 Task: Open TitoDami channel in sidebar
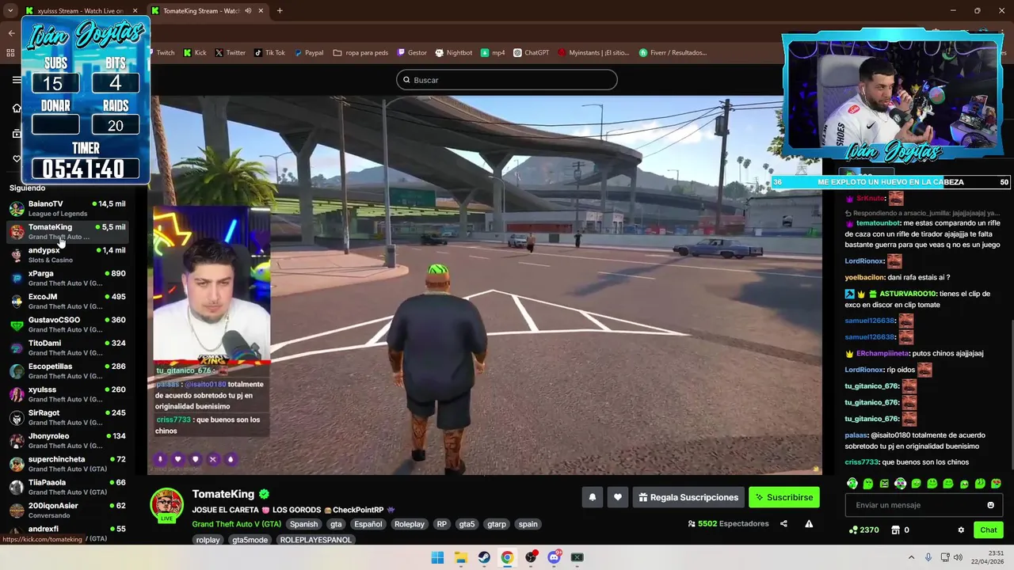pyautogui.click(x=67, y=348)
